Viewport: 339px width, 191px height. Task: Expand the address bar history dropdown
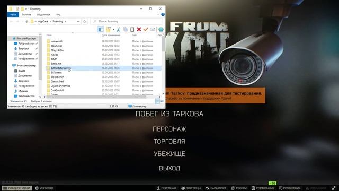(78, 21)
